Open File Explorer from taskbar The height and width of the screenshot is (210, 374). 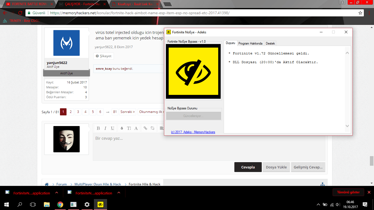[47, 204]
